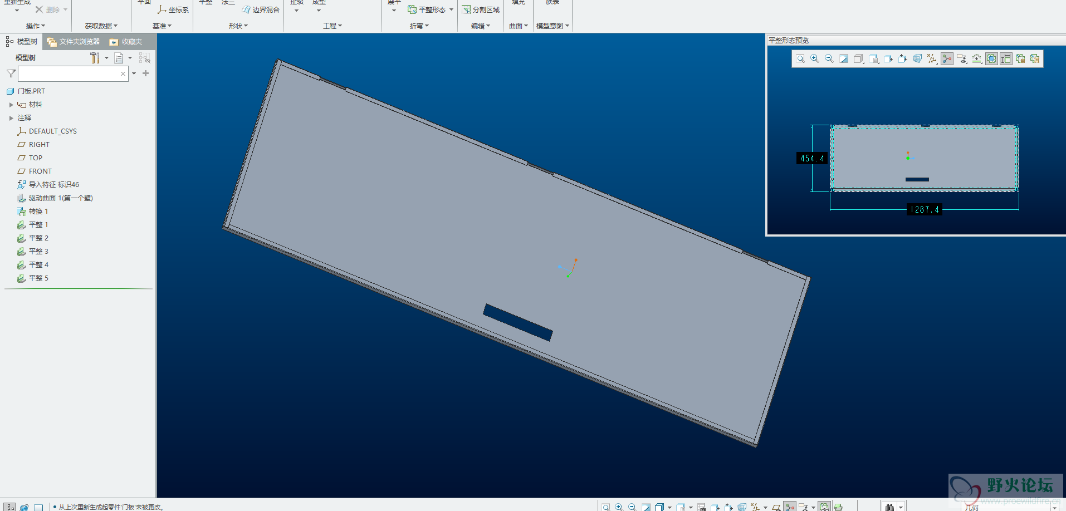Open annotation display options in preview toolbar
This screenshot has width=1066, height=511.
tap(962, 58)
